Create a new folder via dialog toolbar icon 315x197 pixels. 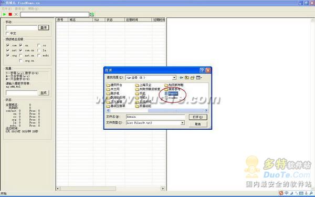point(193,78)
